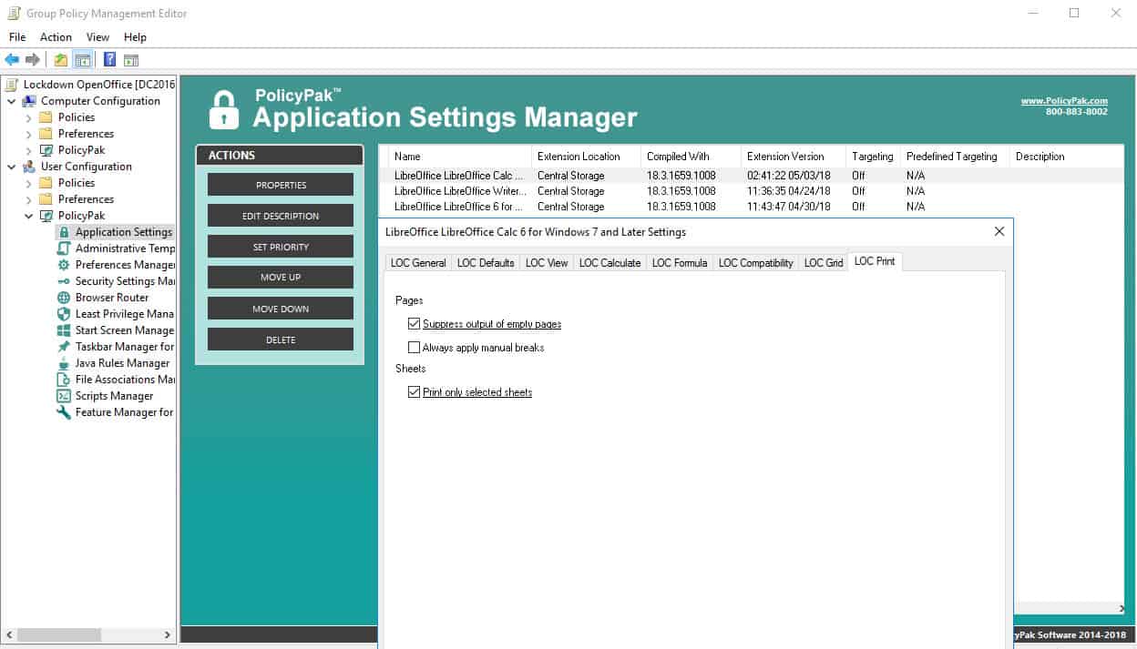The image size is (1137, 649).
Task: Open the blue Help toolbar icon
Action: pyautogui.click(x=109, y=60)
